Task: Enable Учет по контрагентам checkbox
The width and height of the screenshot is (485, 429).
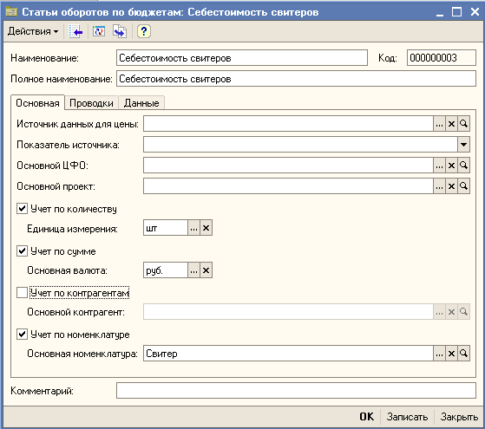Action: tap(22, 292)
